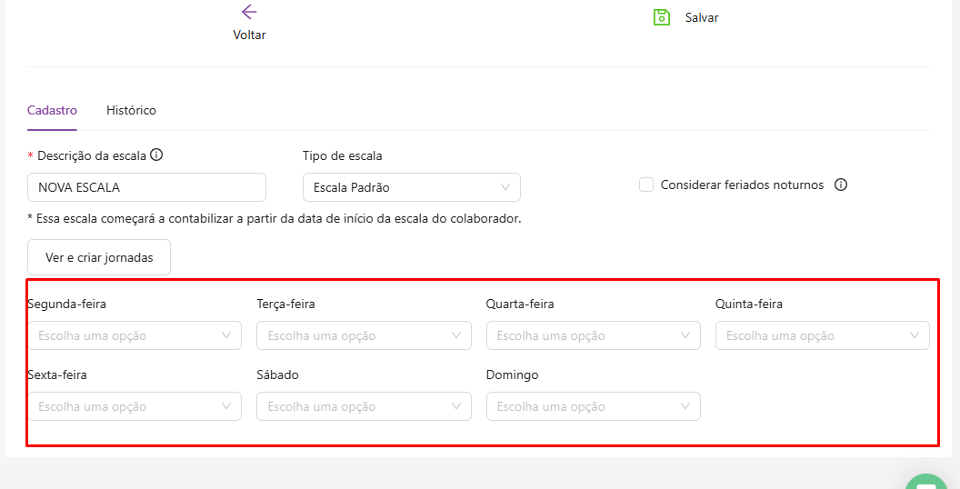The image size is (960, 489).
Task: Open the Quinta-feira dropdown
Action: pyautogui.click(x=822, y=335)
